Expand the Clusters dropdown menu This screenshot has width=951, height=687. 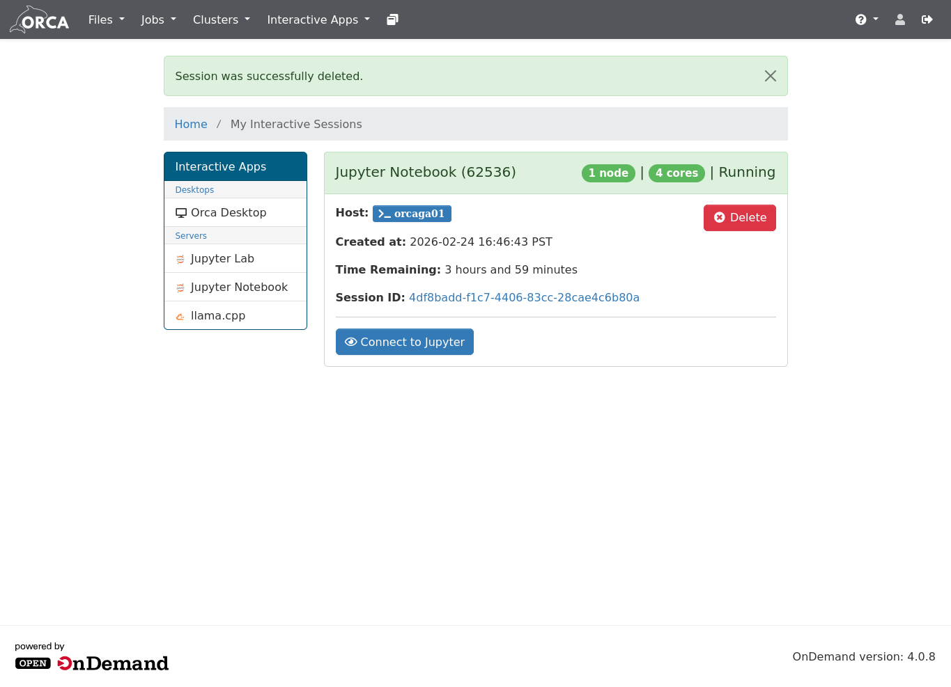pyautogui.click(x=221, y=19)
